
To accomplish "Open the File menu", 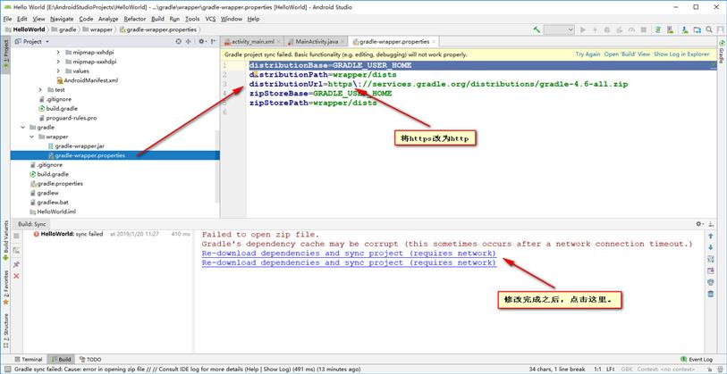I will [7, 19].
